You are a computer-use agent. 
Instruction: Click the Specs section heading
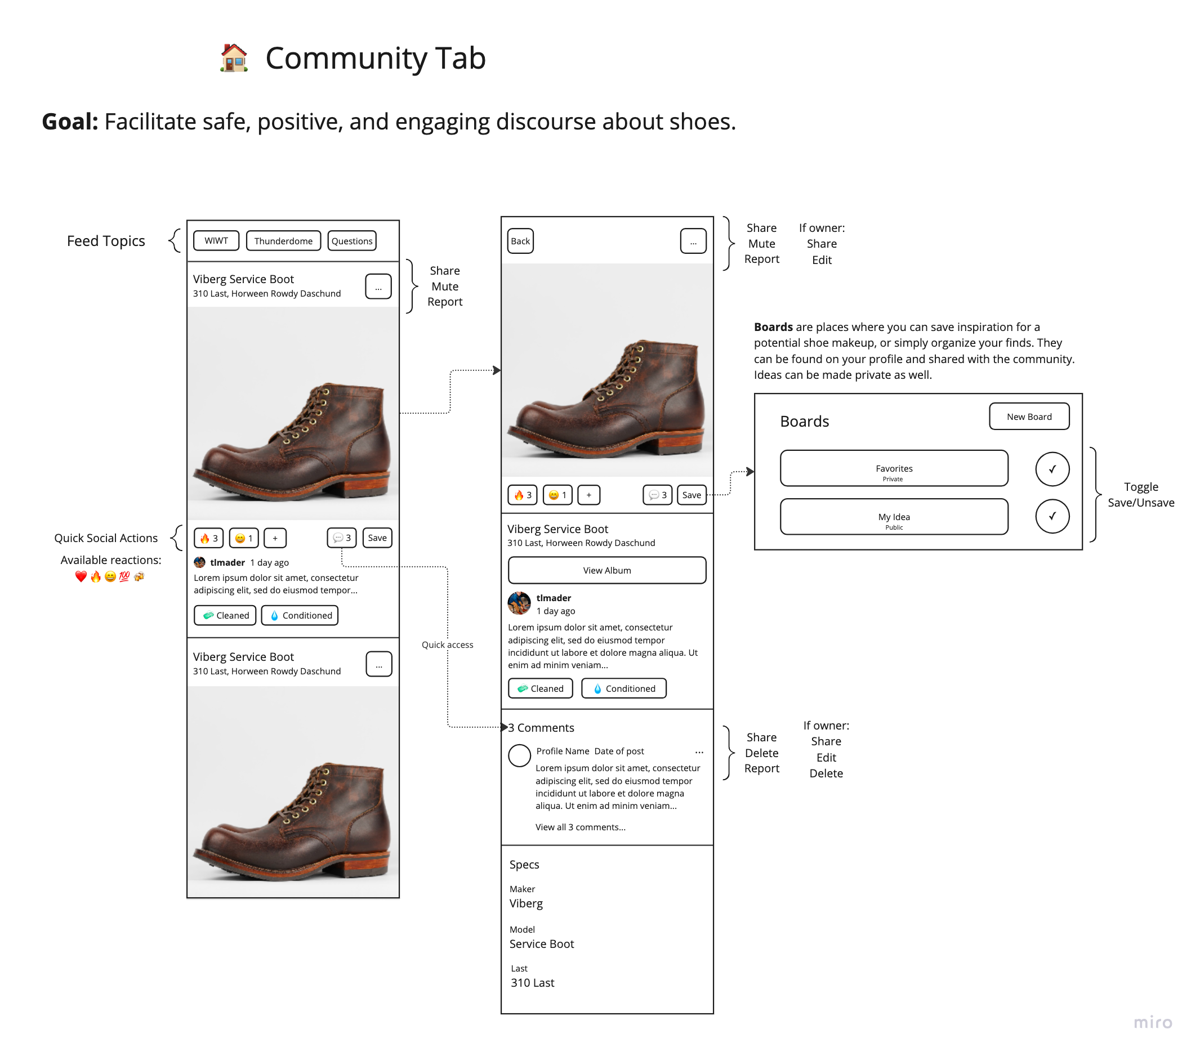524,864
